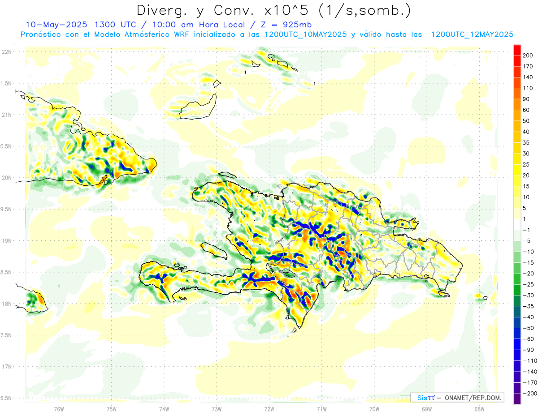Select the '17N' latitude label
Image resolution: width=538 pixels, height=415 pixels.
coord(7,367)
